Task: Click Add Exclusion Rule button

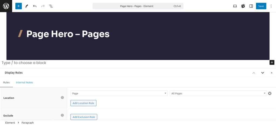Action: point(84,117)
